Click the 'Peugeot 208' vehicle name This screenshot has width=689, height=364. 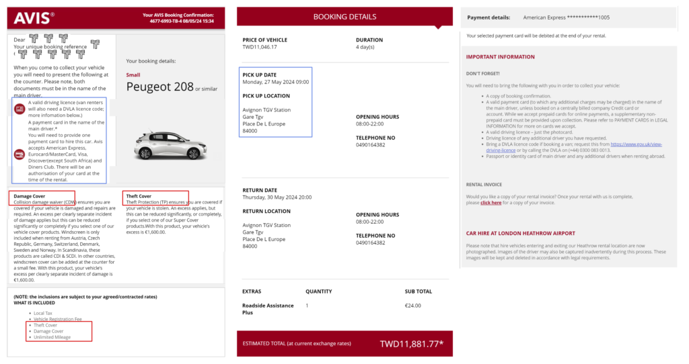pyautogui.click(x=159, y=87)
